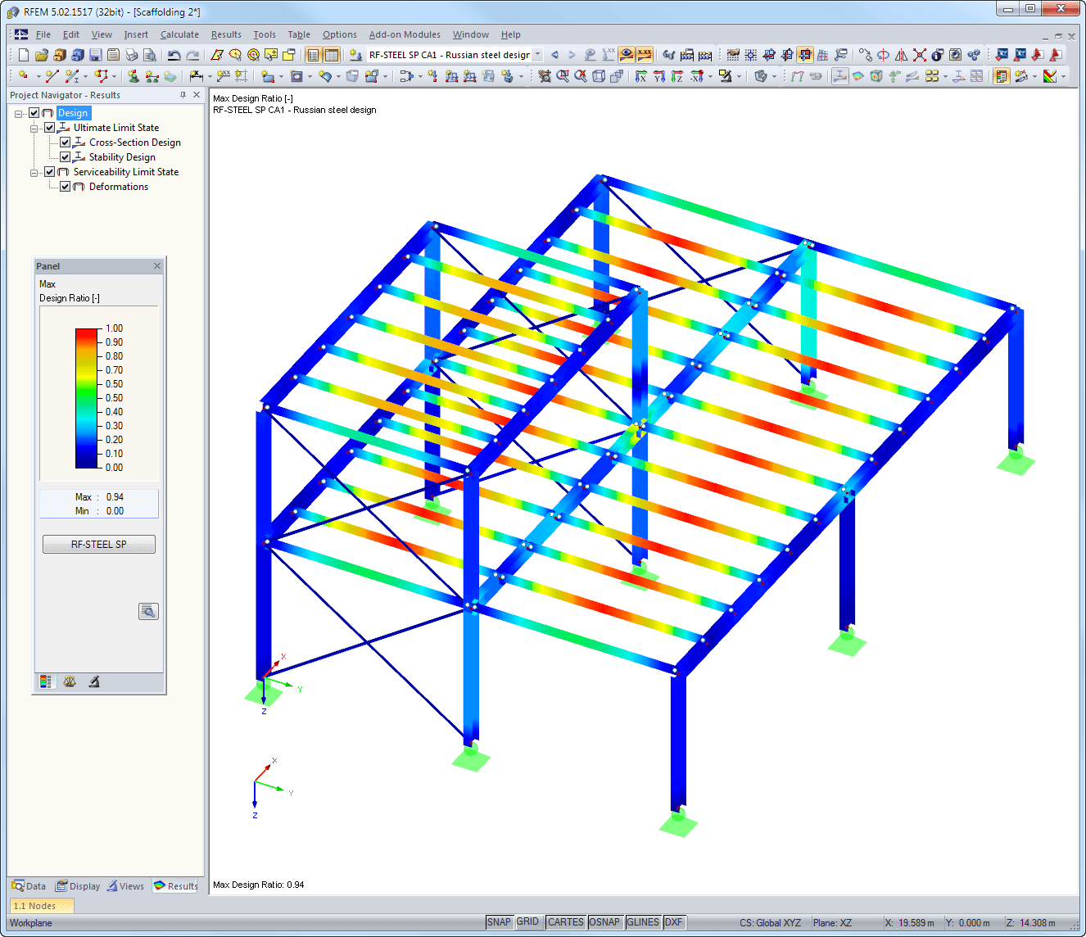Toggle the Show Results eye icon
This screenshot has height=937, width=1086.
coord(627,55)
